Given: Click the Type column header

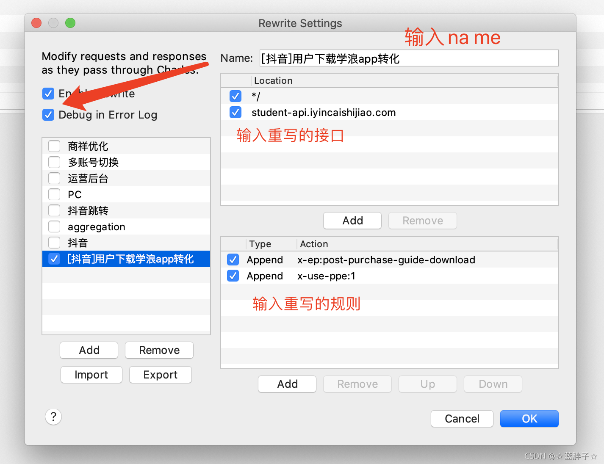Looking at the screenshot, I should coord(271,244).
